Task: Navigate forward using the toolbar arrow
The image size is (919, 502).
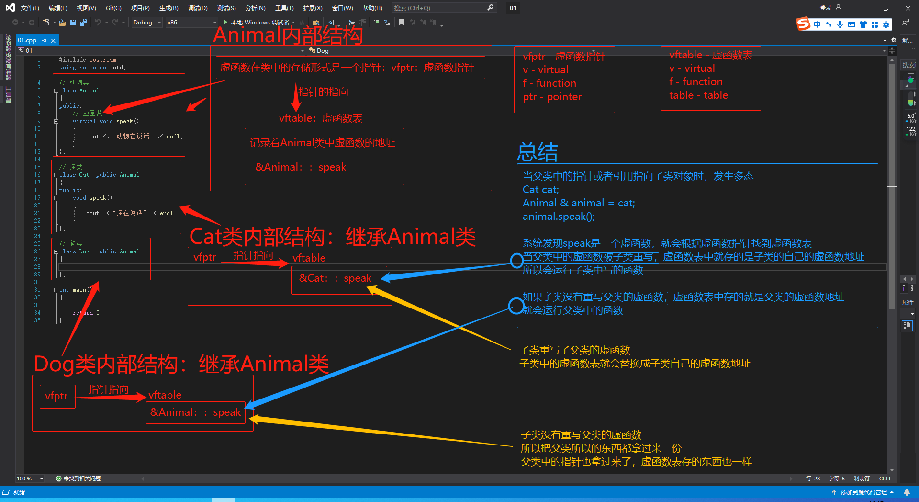Action: [x=32, y=23]
